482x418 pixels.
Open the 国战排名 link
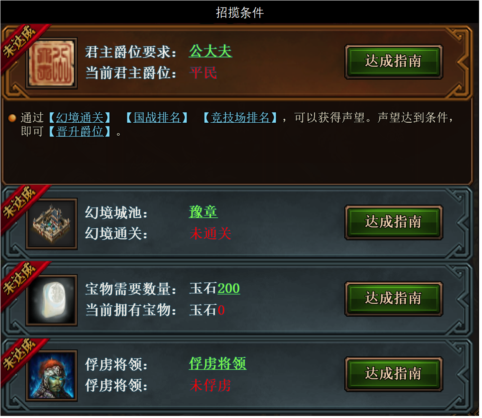(157, 118)
